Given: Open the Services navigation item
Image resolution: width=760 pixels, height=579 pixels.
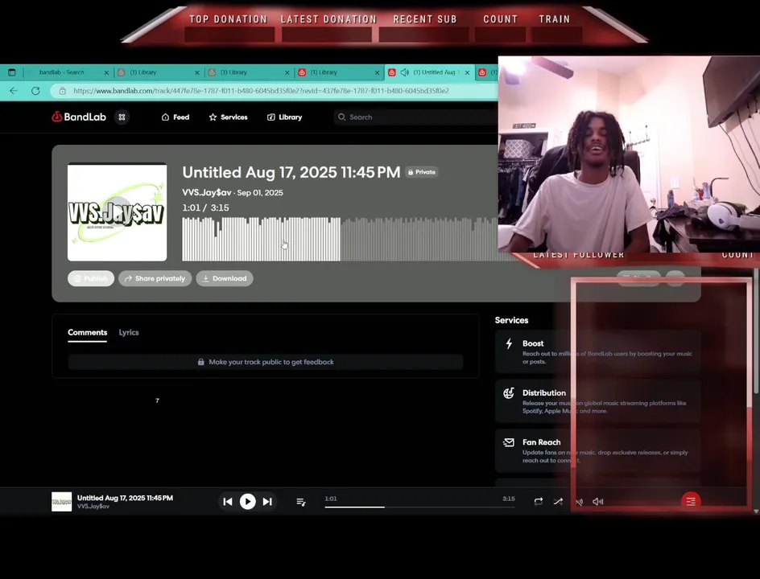Looking at the screenshot, I should point(228,117).
